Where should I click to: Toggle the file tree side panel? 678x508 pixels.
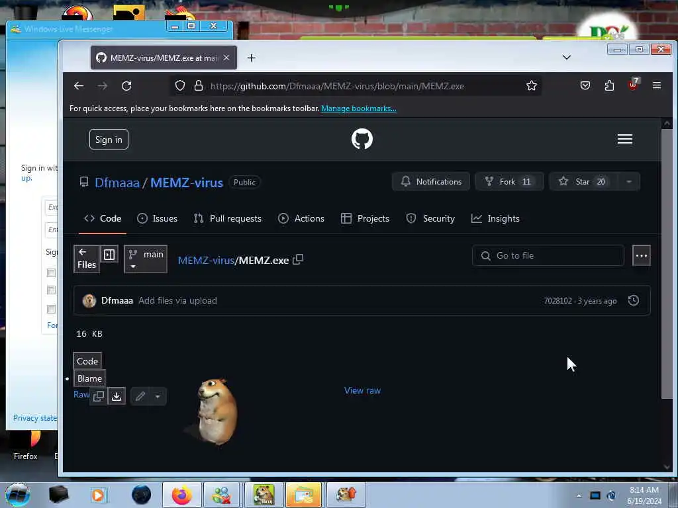coord(109,255)
